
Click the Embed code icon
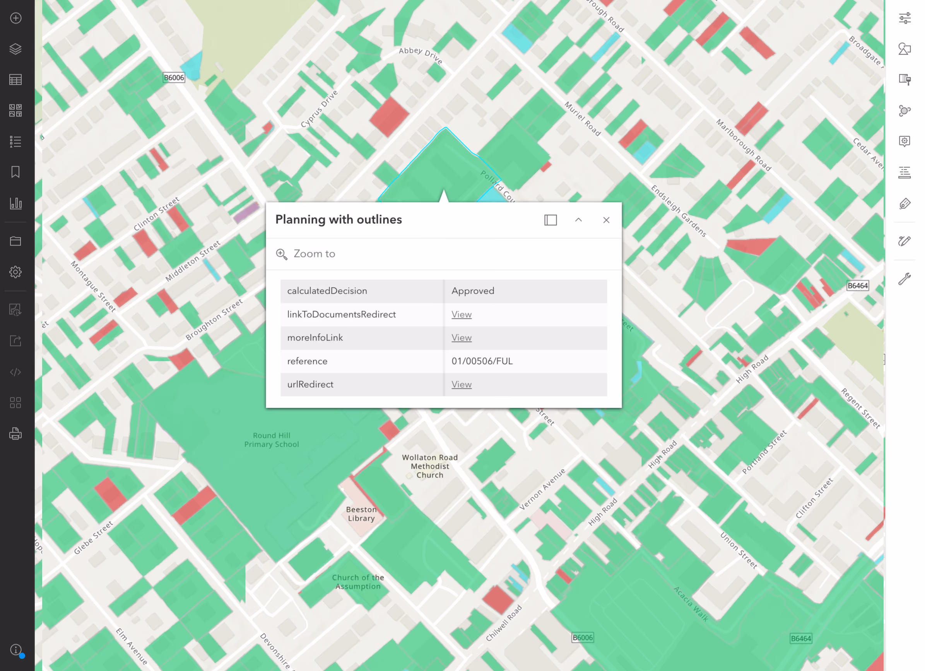15,372
